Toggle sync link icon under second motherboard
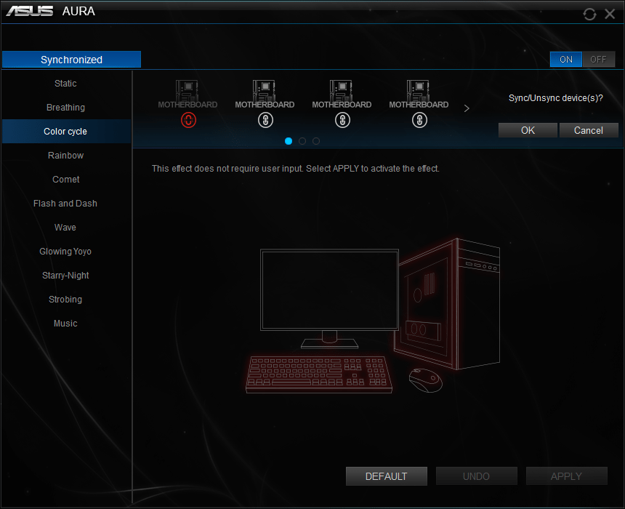 coord(265,120)
